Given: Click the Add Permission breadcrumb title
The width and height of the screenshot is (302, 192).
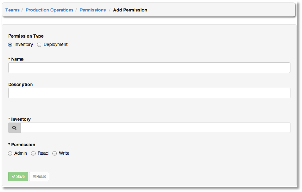Looking at the screenshot, I should 130,10.
